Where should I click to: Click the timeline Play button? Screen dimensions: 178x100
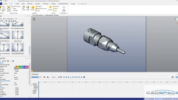pyautogui.click(x=70, y=77)
